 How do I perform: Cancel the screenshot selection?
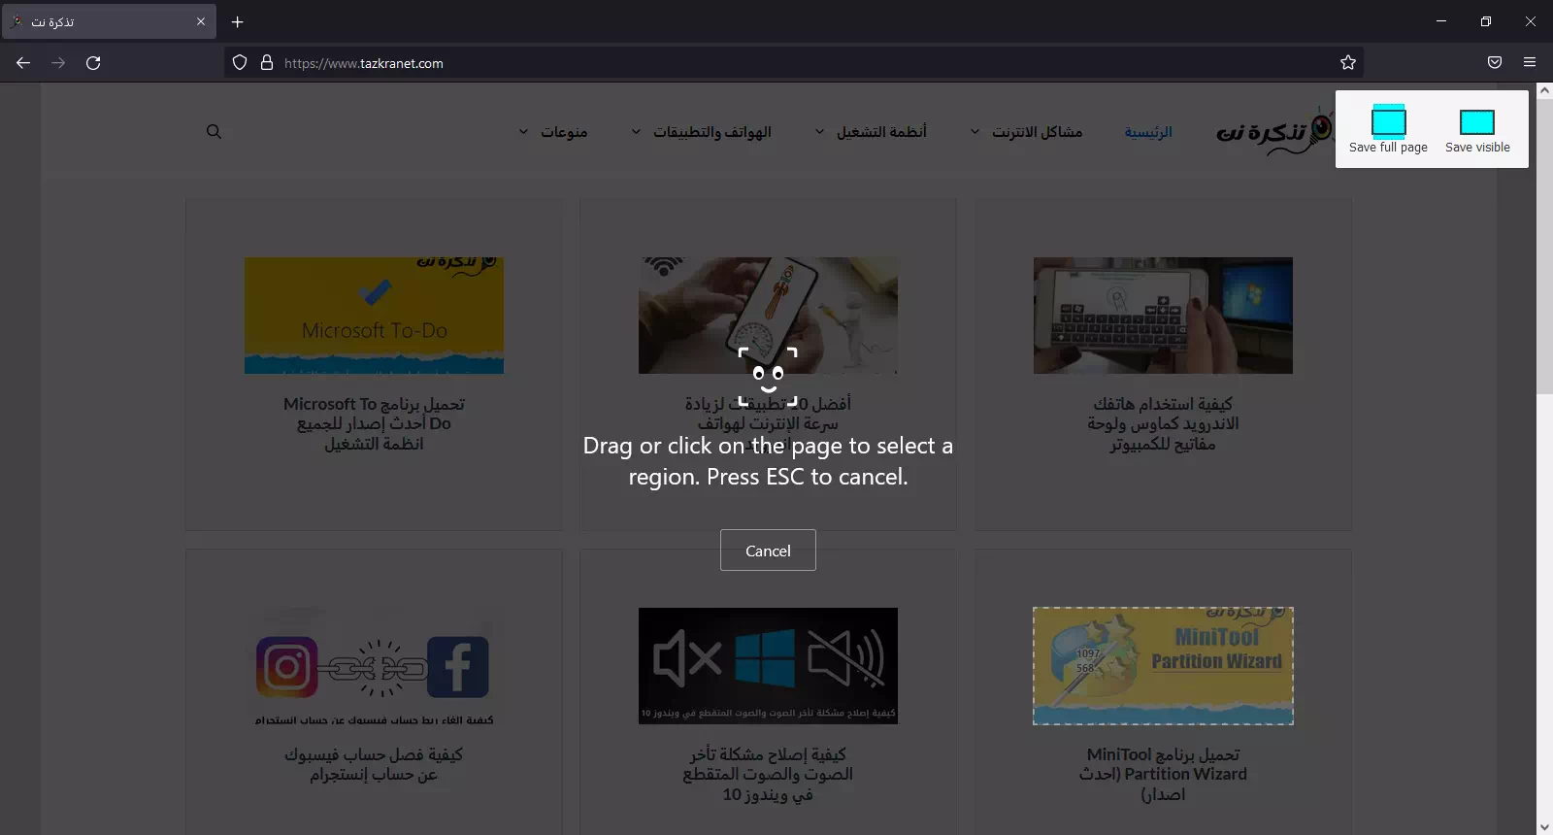768,551
